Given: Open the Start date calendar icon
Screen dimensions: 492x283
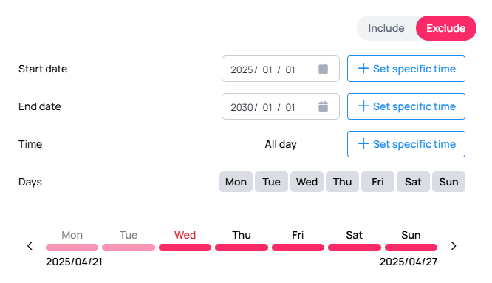Looking at the screenshot, I should [x=323, y=69].
